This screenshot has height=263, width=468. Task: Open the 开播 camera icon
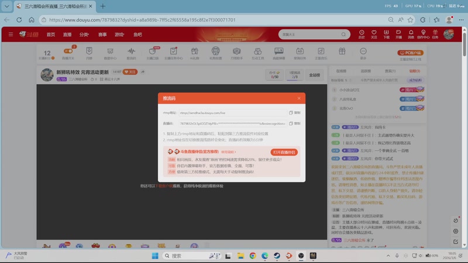coord(398,34)
